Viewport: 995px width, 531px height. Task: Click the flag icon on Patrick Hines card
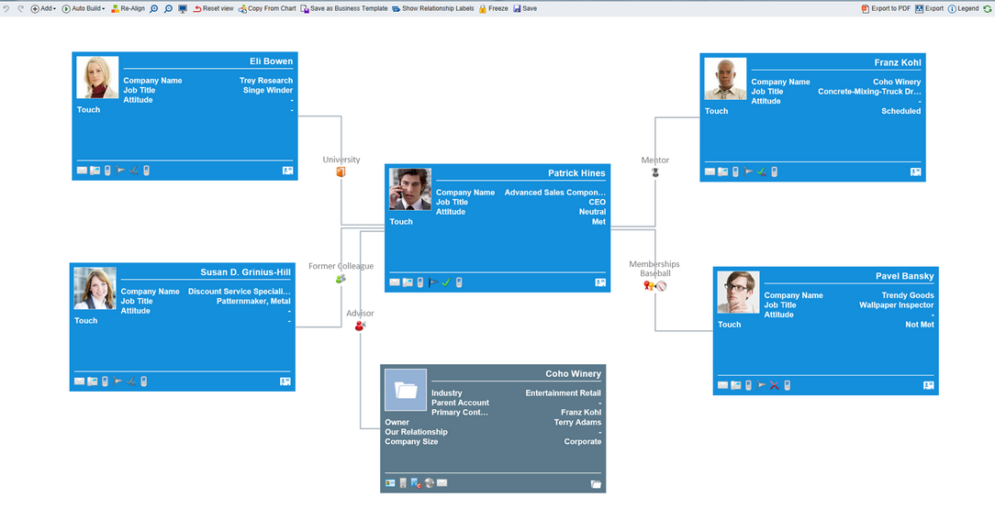(x=433, y=282)
